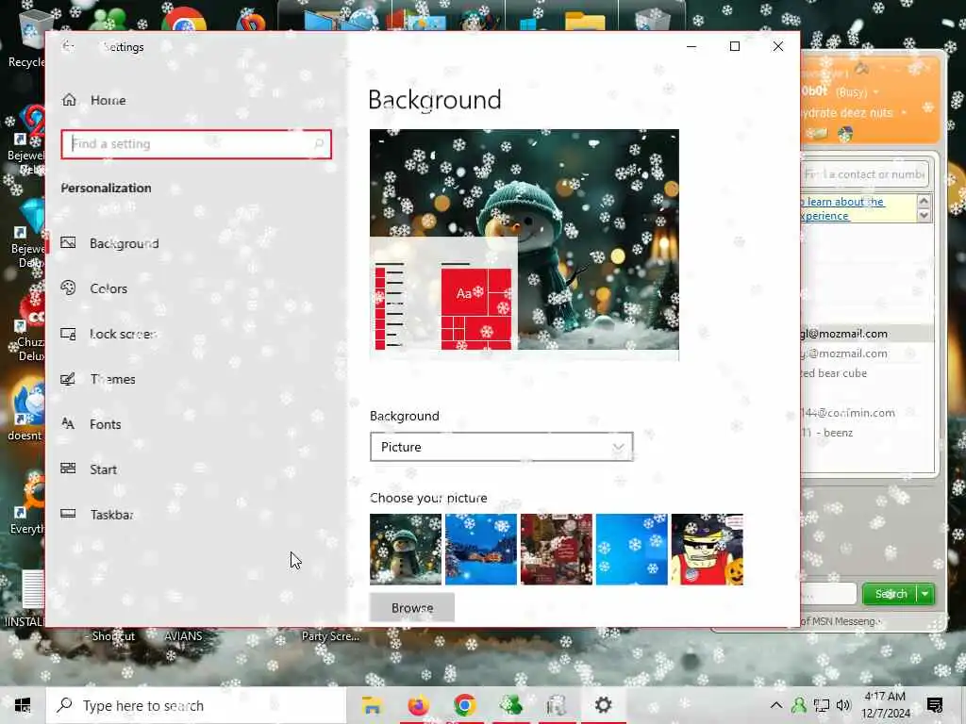Open the Windows Start menu
The width and height of the screenshot is (966, 724).
[x=23, y=705]
